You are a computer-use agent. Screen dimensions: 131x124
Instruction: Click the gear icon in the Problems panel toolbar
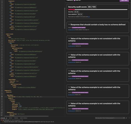click(126, 118)
